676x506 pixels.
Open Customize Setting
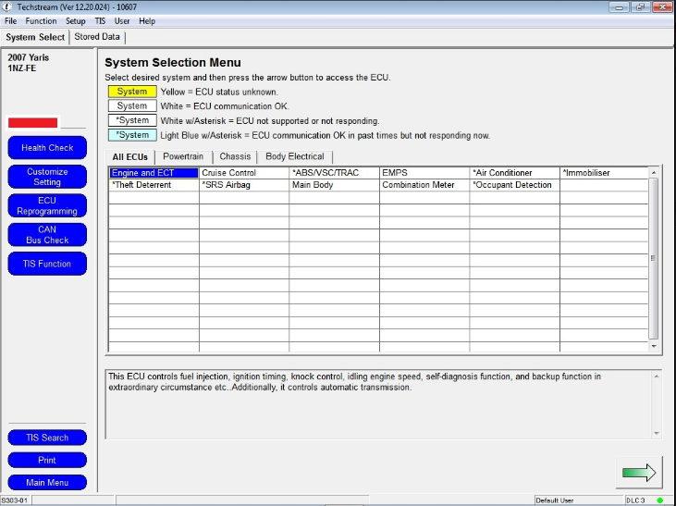(47, 177)
